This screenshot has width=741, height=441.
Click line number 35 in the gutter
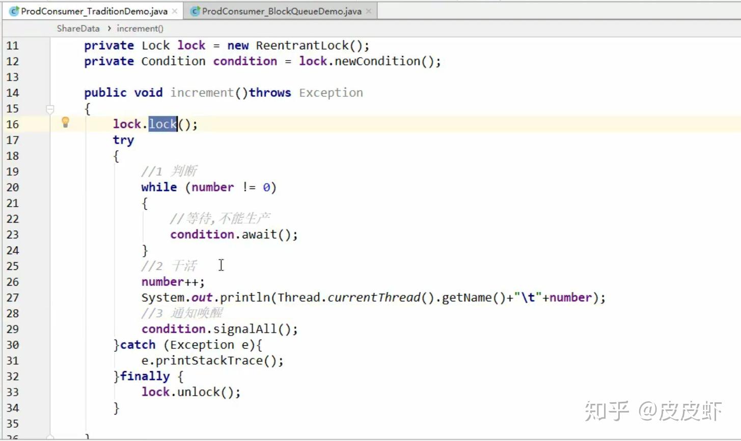12,424
